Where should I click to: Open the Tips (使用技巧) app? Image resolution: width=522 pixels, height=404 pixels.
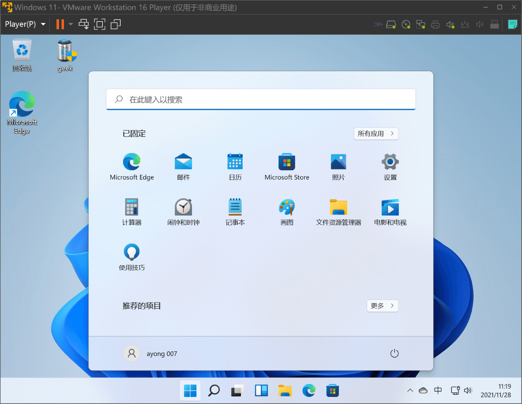pos(132,257)
